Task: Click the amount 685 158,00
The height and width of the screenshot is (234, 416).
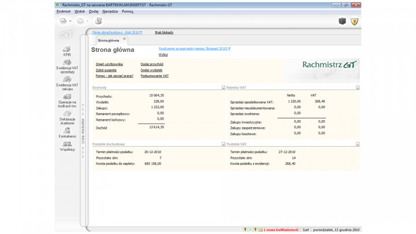Action: (x=153, y=164)
